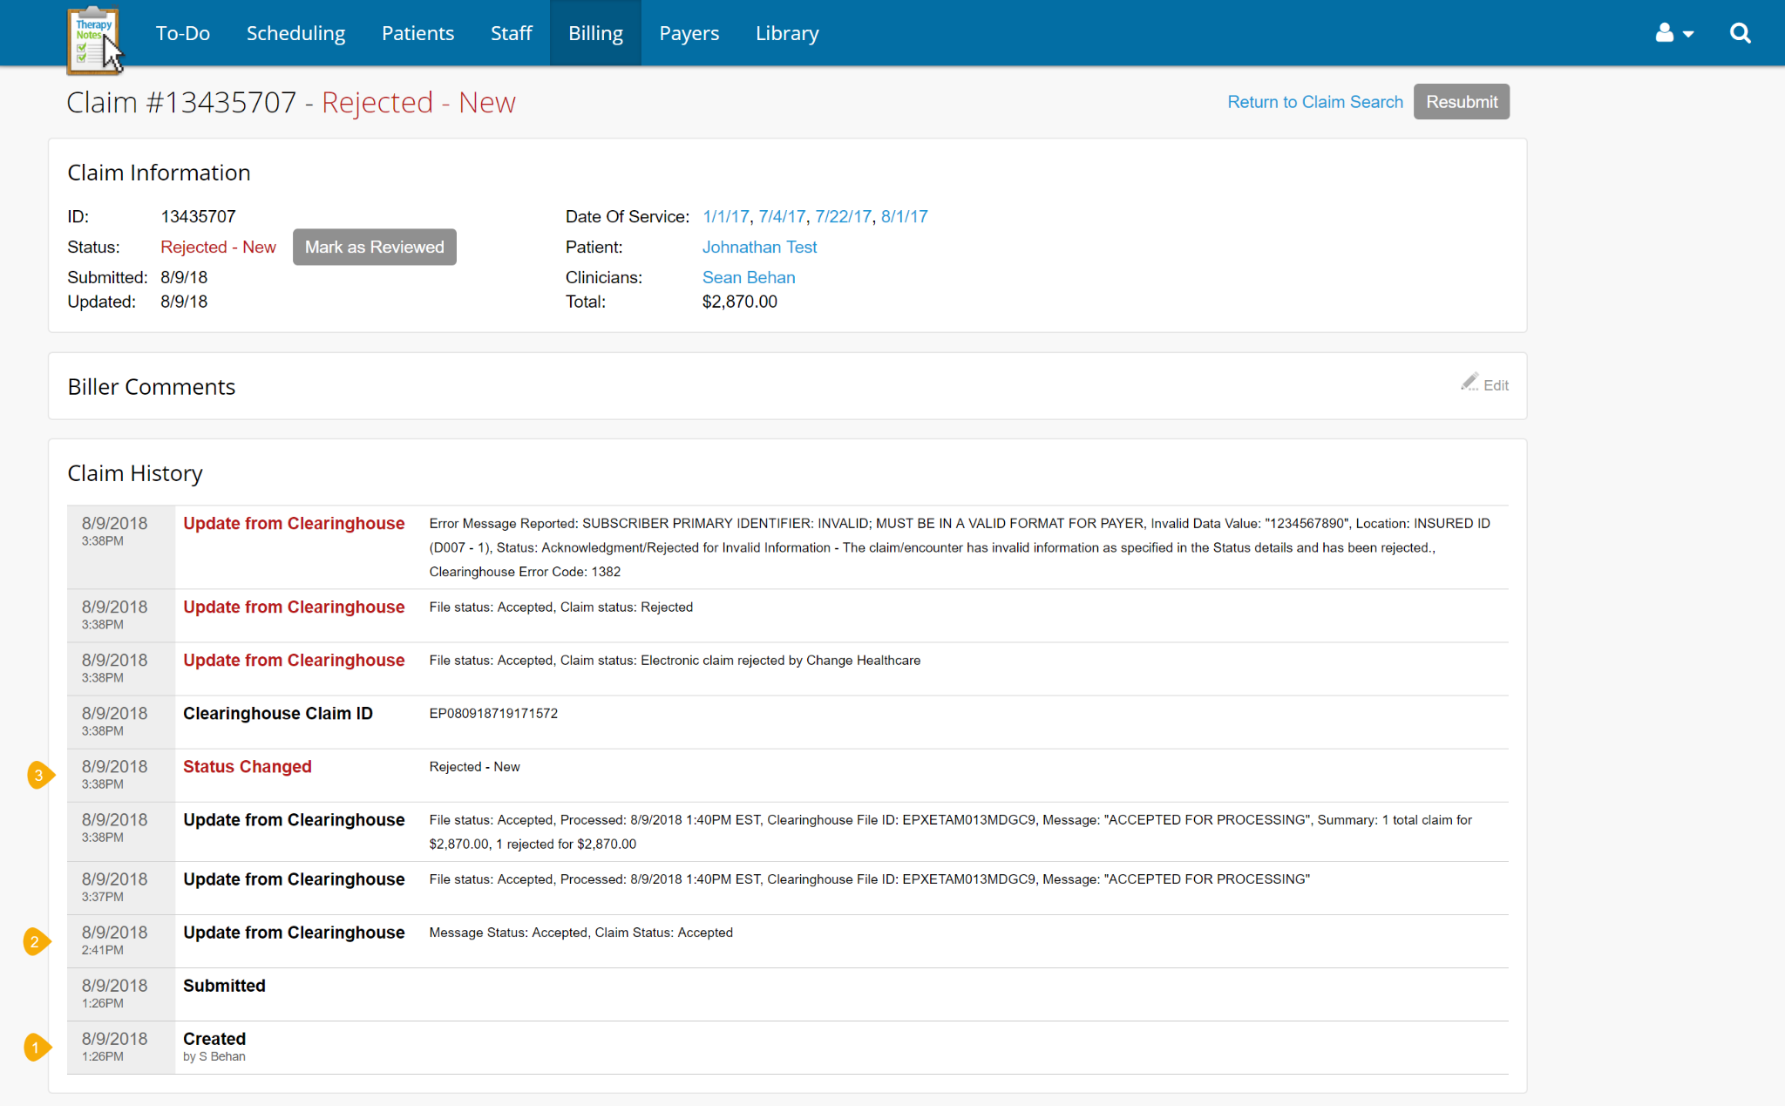Click the TherapyNotes clipboard logo

coord(92,39)
